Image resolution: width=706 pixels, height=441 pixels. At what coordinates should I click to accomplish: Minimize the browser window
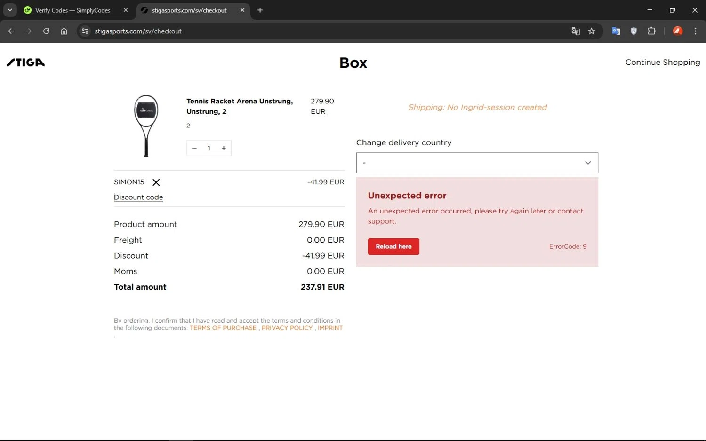[x=650, y=10]
